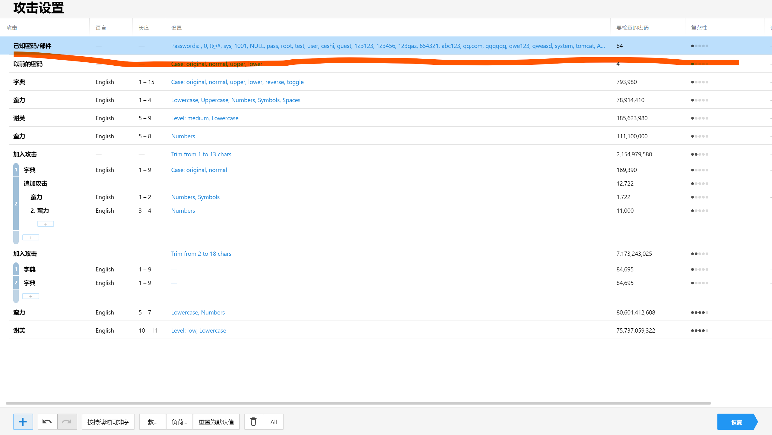Click 重置为默认值 reset button
The image size is (772, 435).
[216, 422]
